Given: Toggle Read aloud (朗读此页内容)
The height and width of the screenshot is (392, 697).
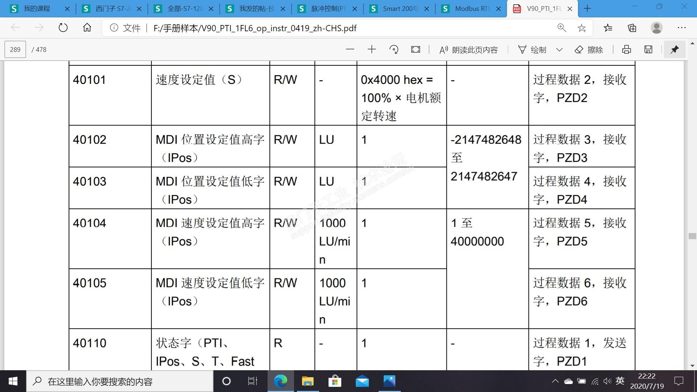Looking at the screenshot, I should tap(468, 49).
